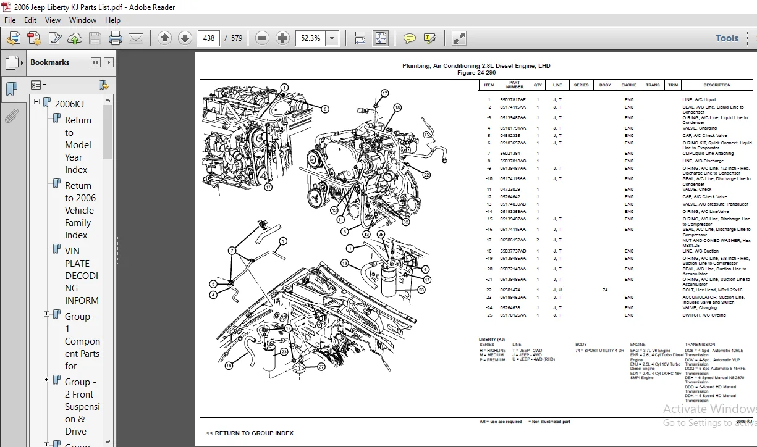Image resolution: width=757 pixels, height=447 pixels.
Task: Click the Adobe Reader title bar PDF icon
Action: (x=6, y=7)
